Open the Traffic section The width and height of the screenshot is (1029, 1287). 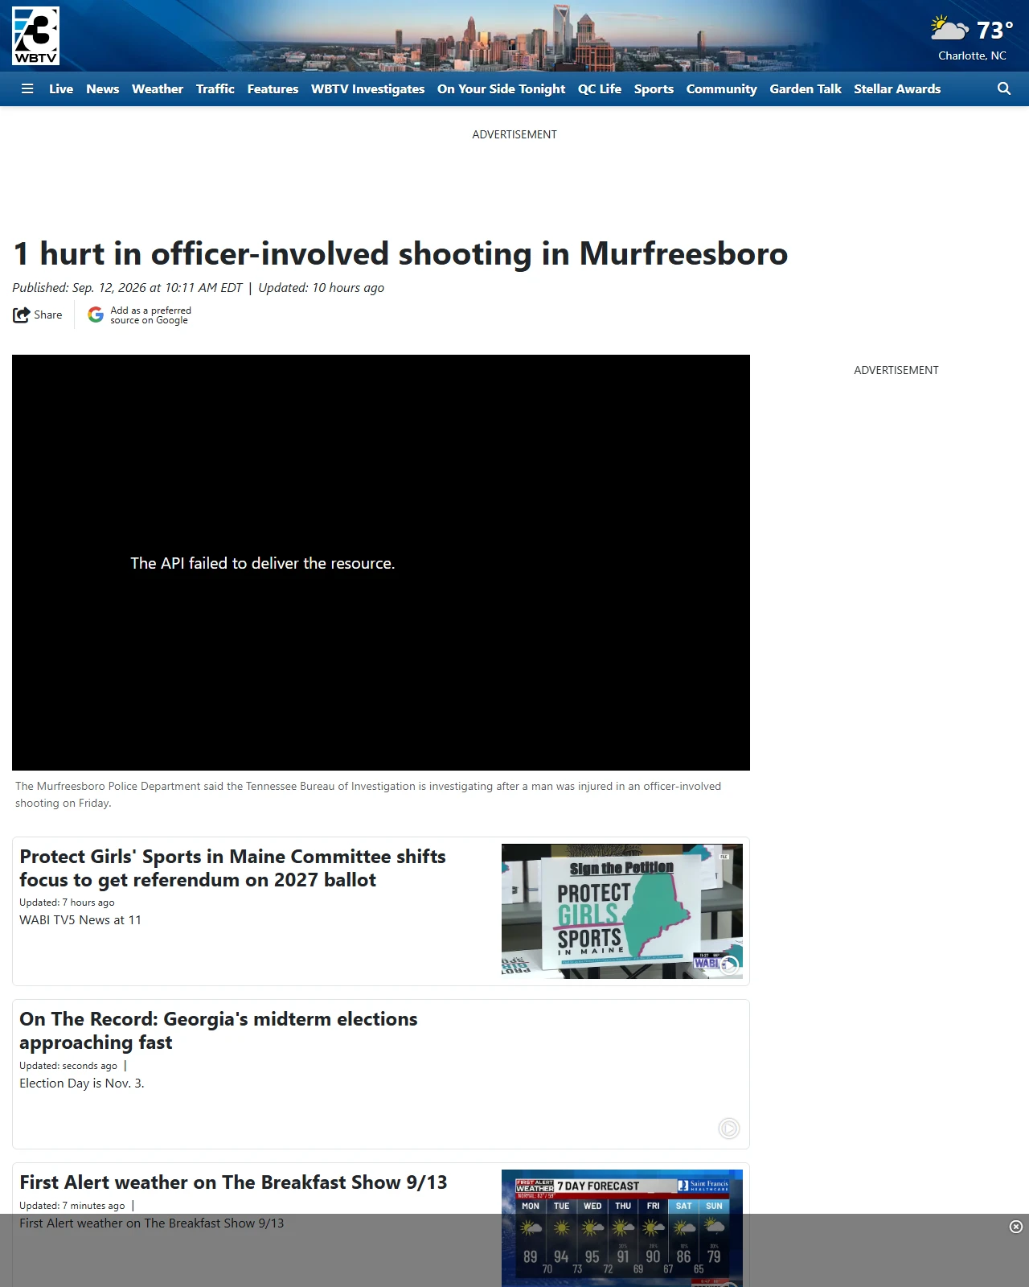click(x=215, y=88)
